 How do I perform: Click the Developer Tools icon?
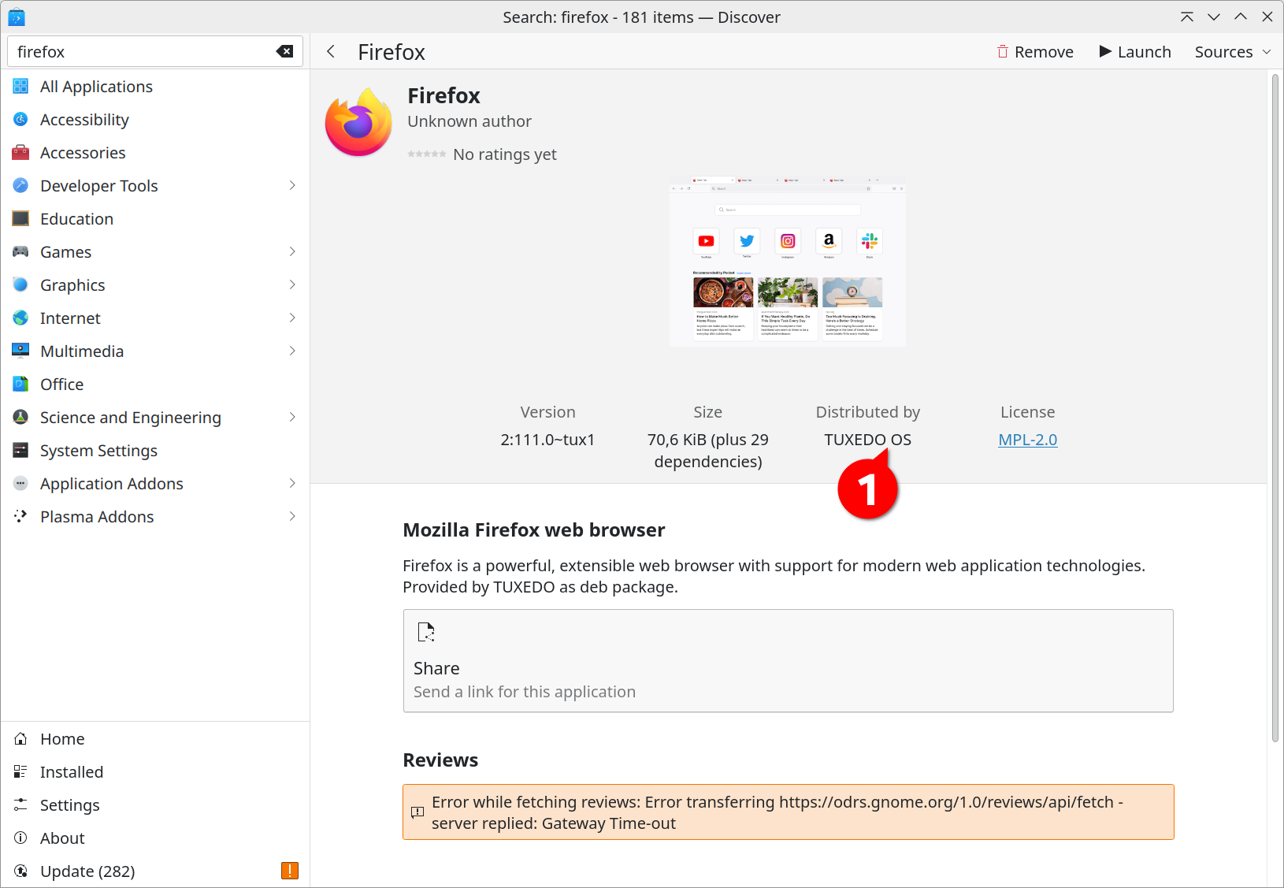20,186
